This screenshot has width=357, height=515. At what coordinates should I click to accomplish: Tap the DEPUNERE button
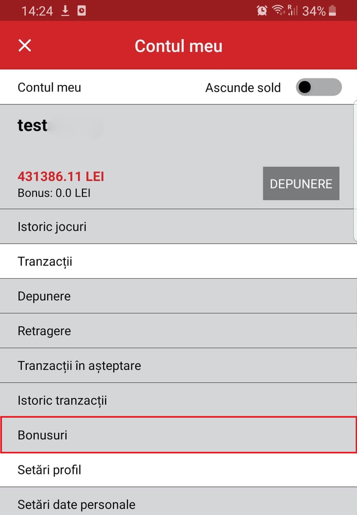click(x=301, y=184)
